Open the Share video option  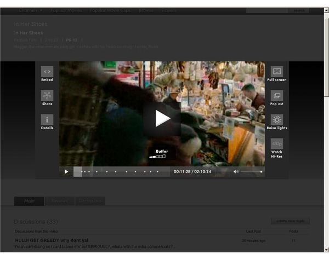(47, 96)
